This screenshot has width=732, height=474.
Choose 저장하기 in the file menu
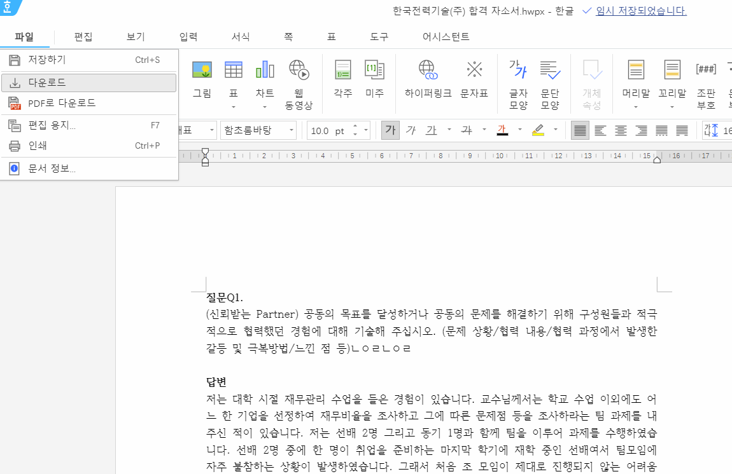(88, 60)
